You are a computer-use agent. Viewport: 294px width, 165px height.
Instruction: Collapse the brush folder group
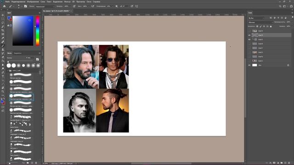(8, 71)
